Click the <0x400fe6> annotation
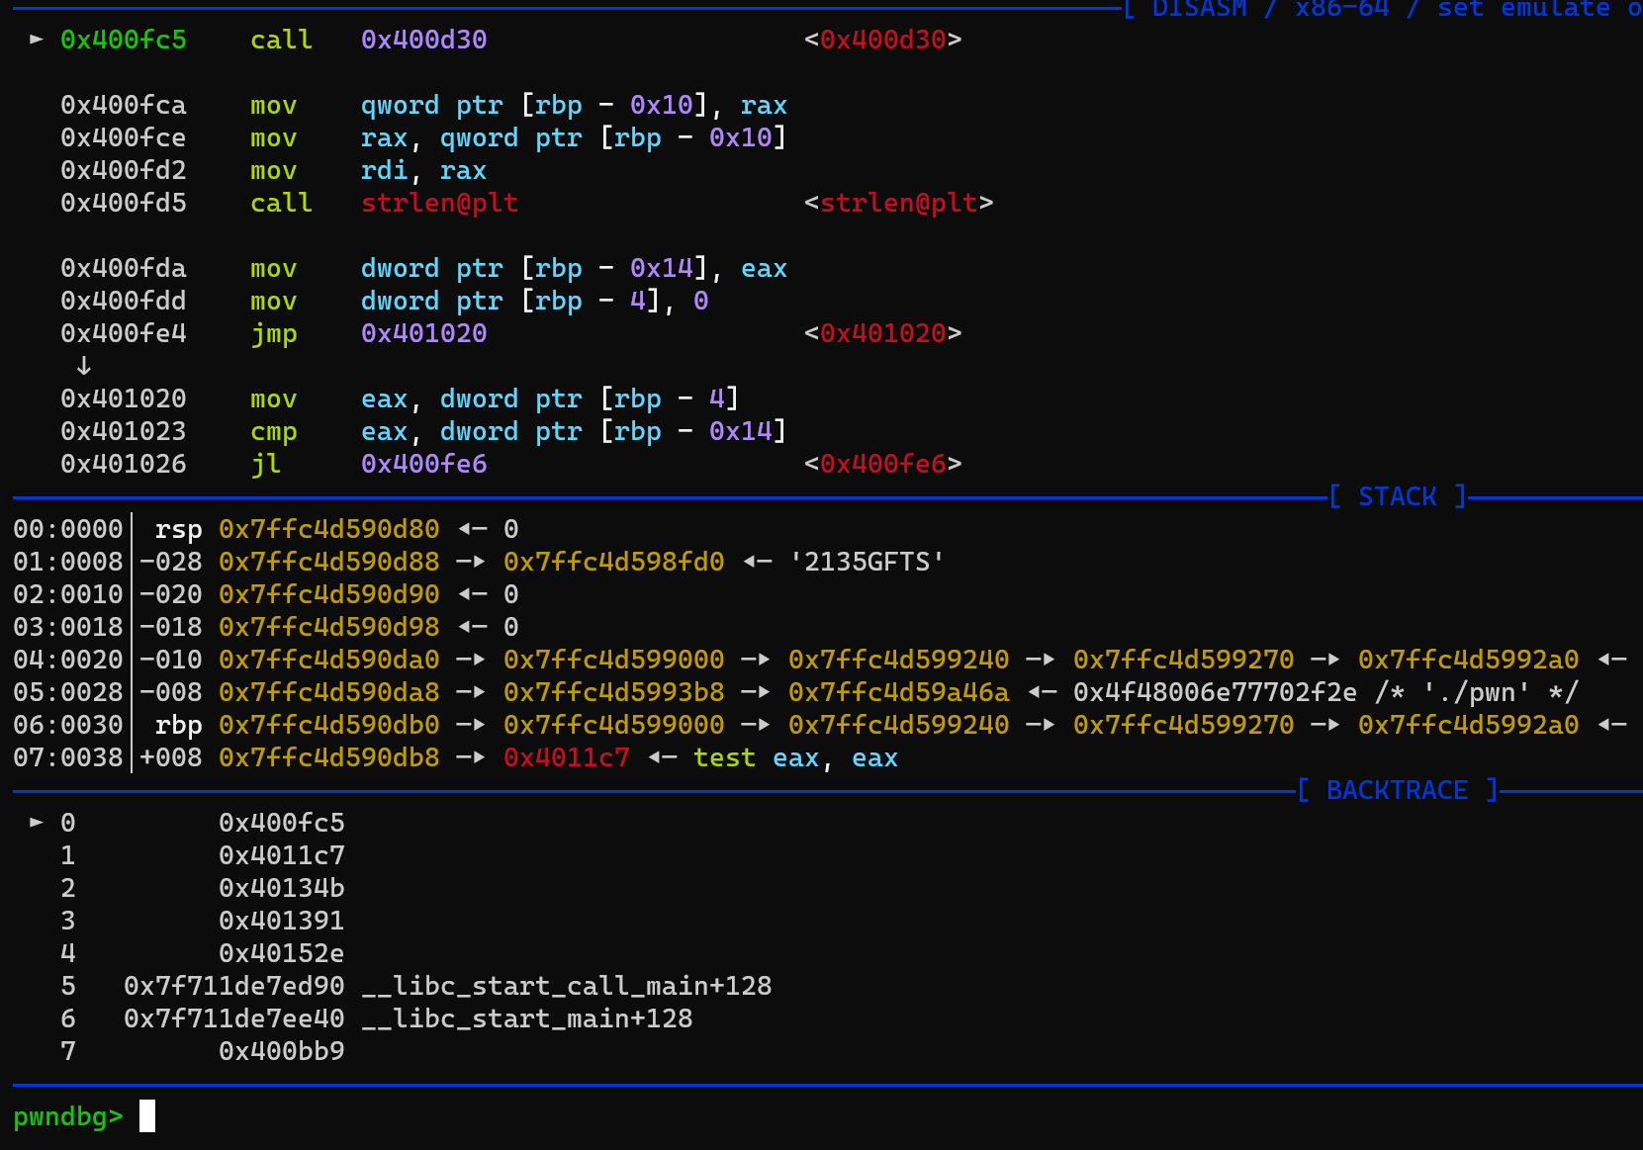Image resolution: width=1643 pixels, height=1150 pixels. 883,464
